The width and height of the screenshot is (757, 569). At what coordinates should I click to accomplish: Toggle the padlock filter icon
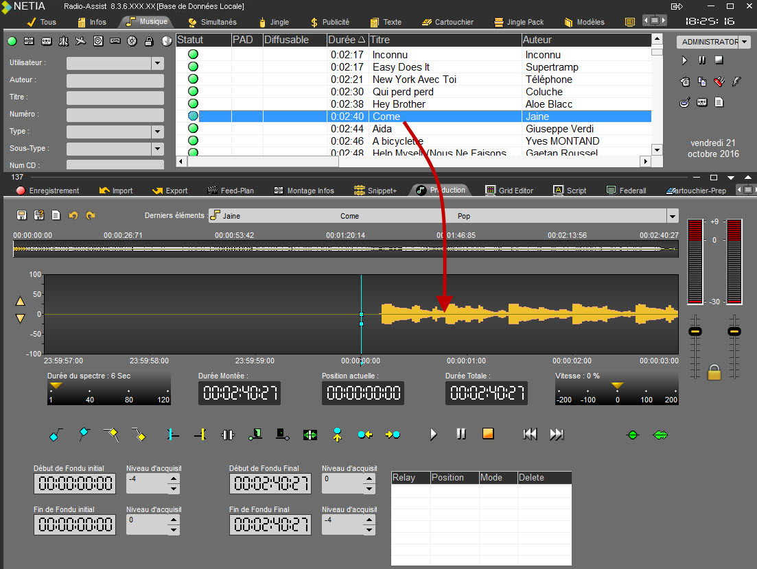click(x=149, y=41)
